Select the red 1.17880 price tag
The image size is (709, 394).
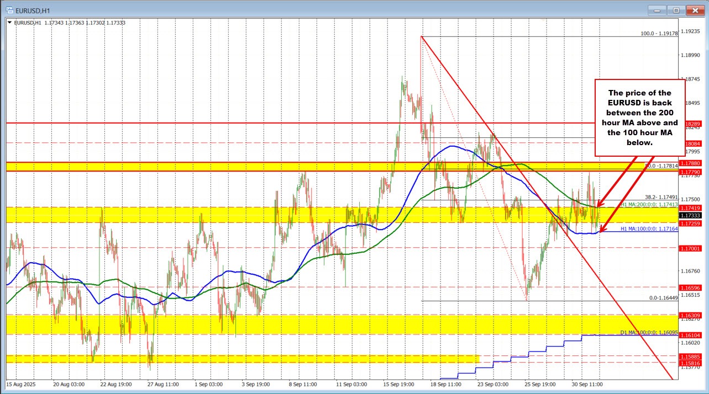[x=690, y=163]
